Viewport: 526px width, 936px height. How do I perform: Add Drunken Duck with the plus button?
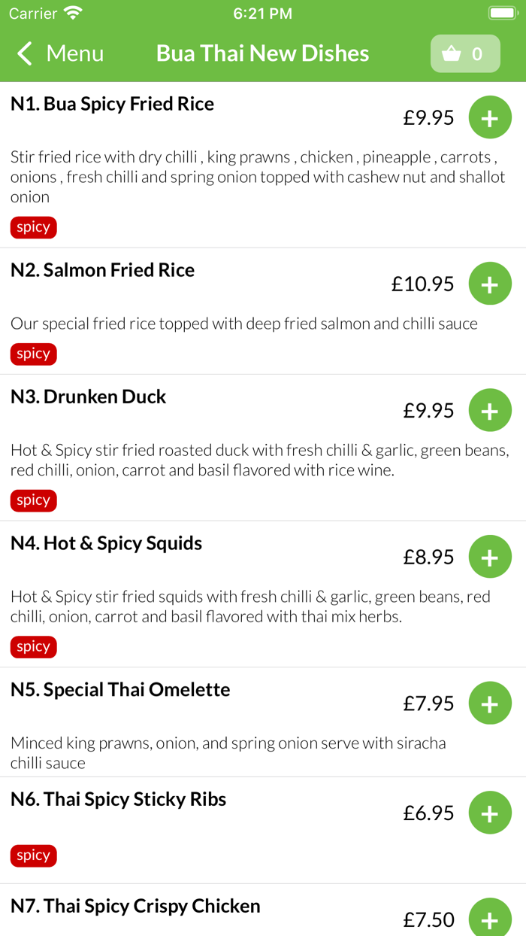[x=490, y=410]
